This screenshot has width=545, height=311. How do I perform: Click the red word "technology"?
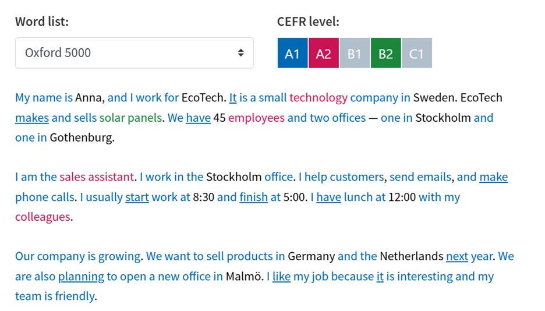point(318,97)
